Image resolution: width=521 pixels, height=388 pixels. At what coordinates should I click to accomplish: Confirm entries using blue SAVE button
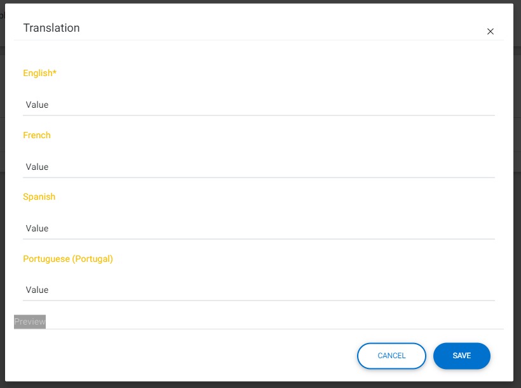click(x=461, y=356)
